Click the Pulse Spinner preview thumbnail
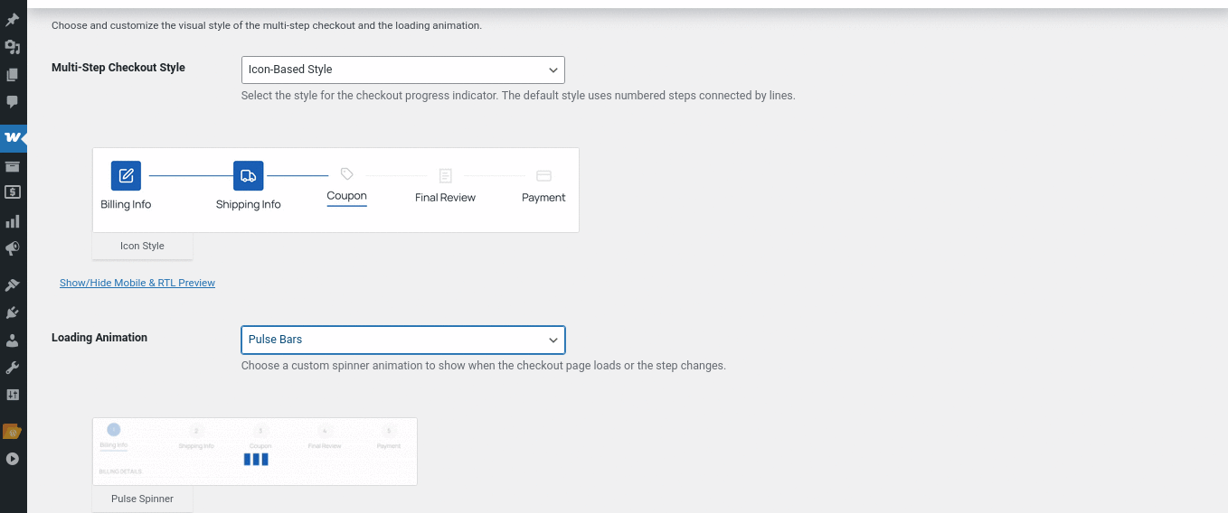The width and height of the screenshot is (1228, 513). point(254,451)
